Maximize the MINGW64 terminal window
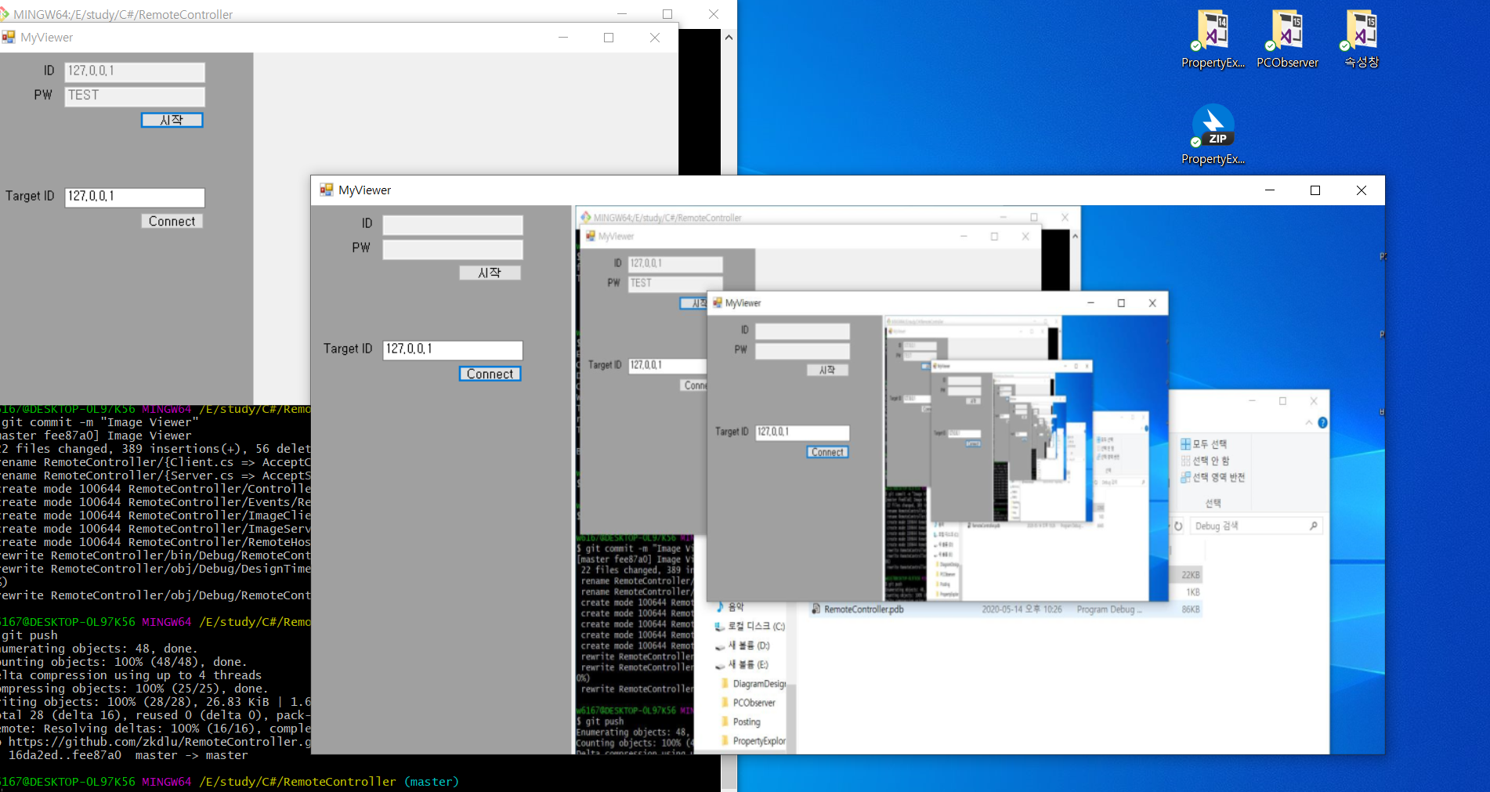The height and width of the screenshot is (792, 1490). (x=667, y=13)
